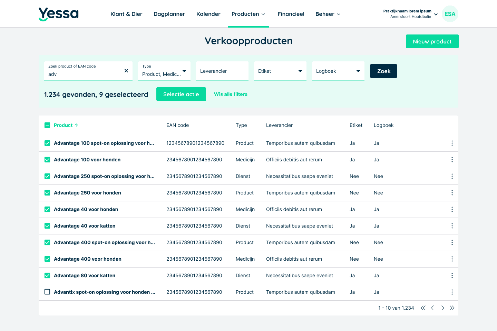Open the Financieel section
This screenshot has height=331, width=497.
pos(291,14)
